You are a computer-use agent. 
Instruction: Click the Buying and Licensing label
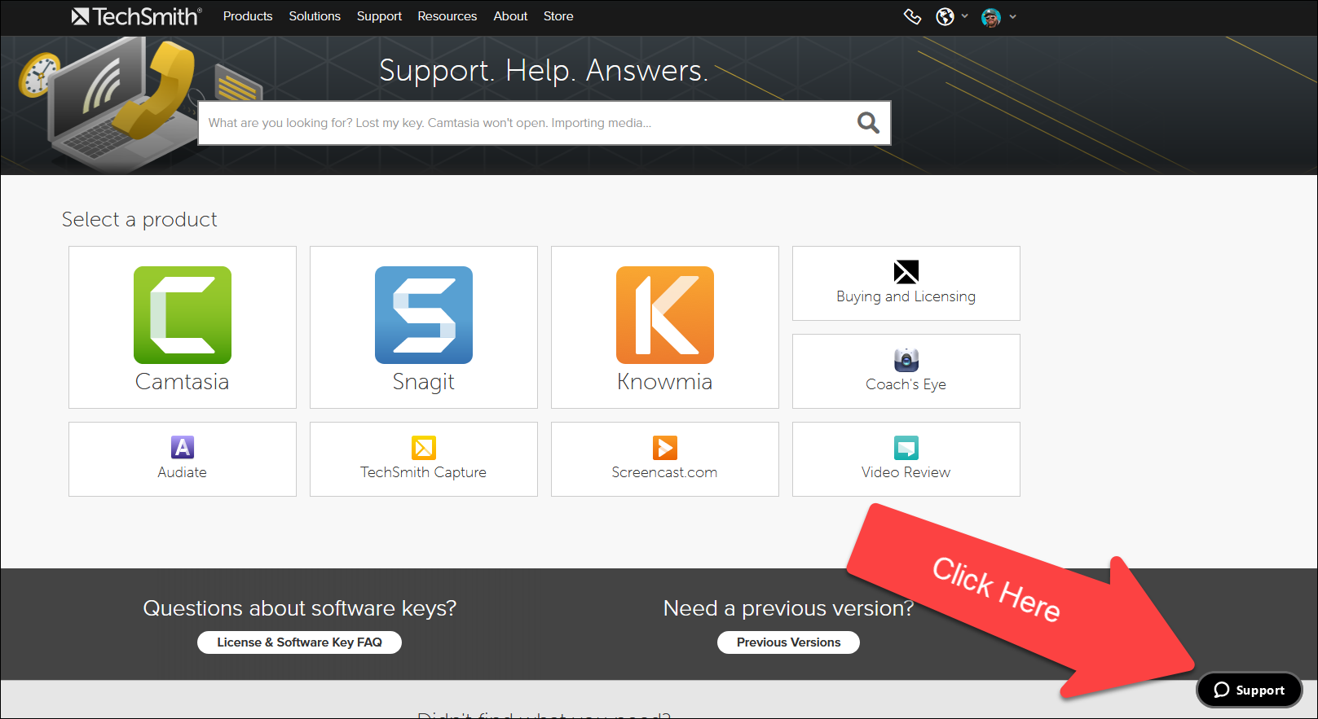click(906, 296)
